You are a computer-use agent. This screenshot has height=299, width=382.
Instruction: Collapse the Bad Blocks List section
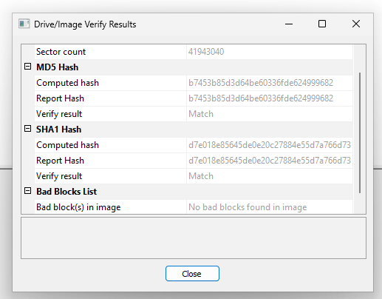click(27, 191)
